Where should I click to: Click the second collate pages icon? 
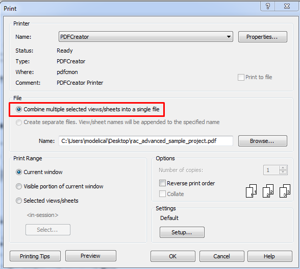pyautogui.click(x=268, y=191)
